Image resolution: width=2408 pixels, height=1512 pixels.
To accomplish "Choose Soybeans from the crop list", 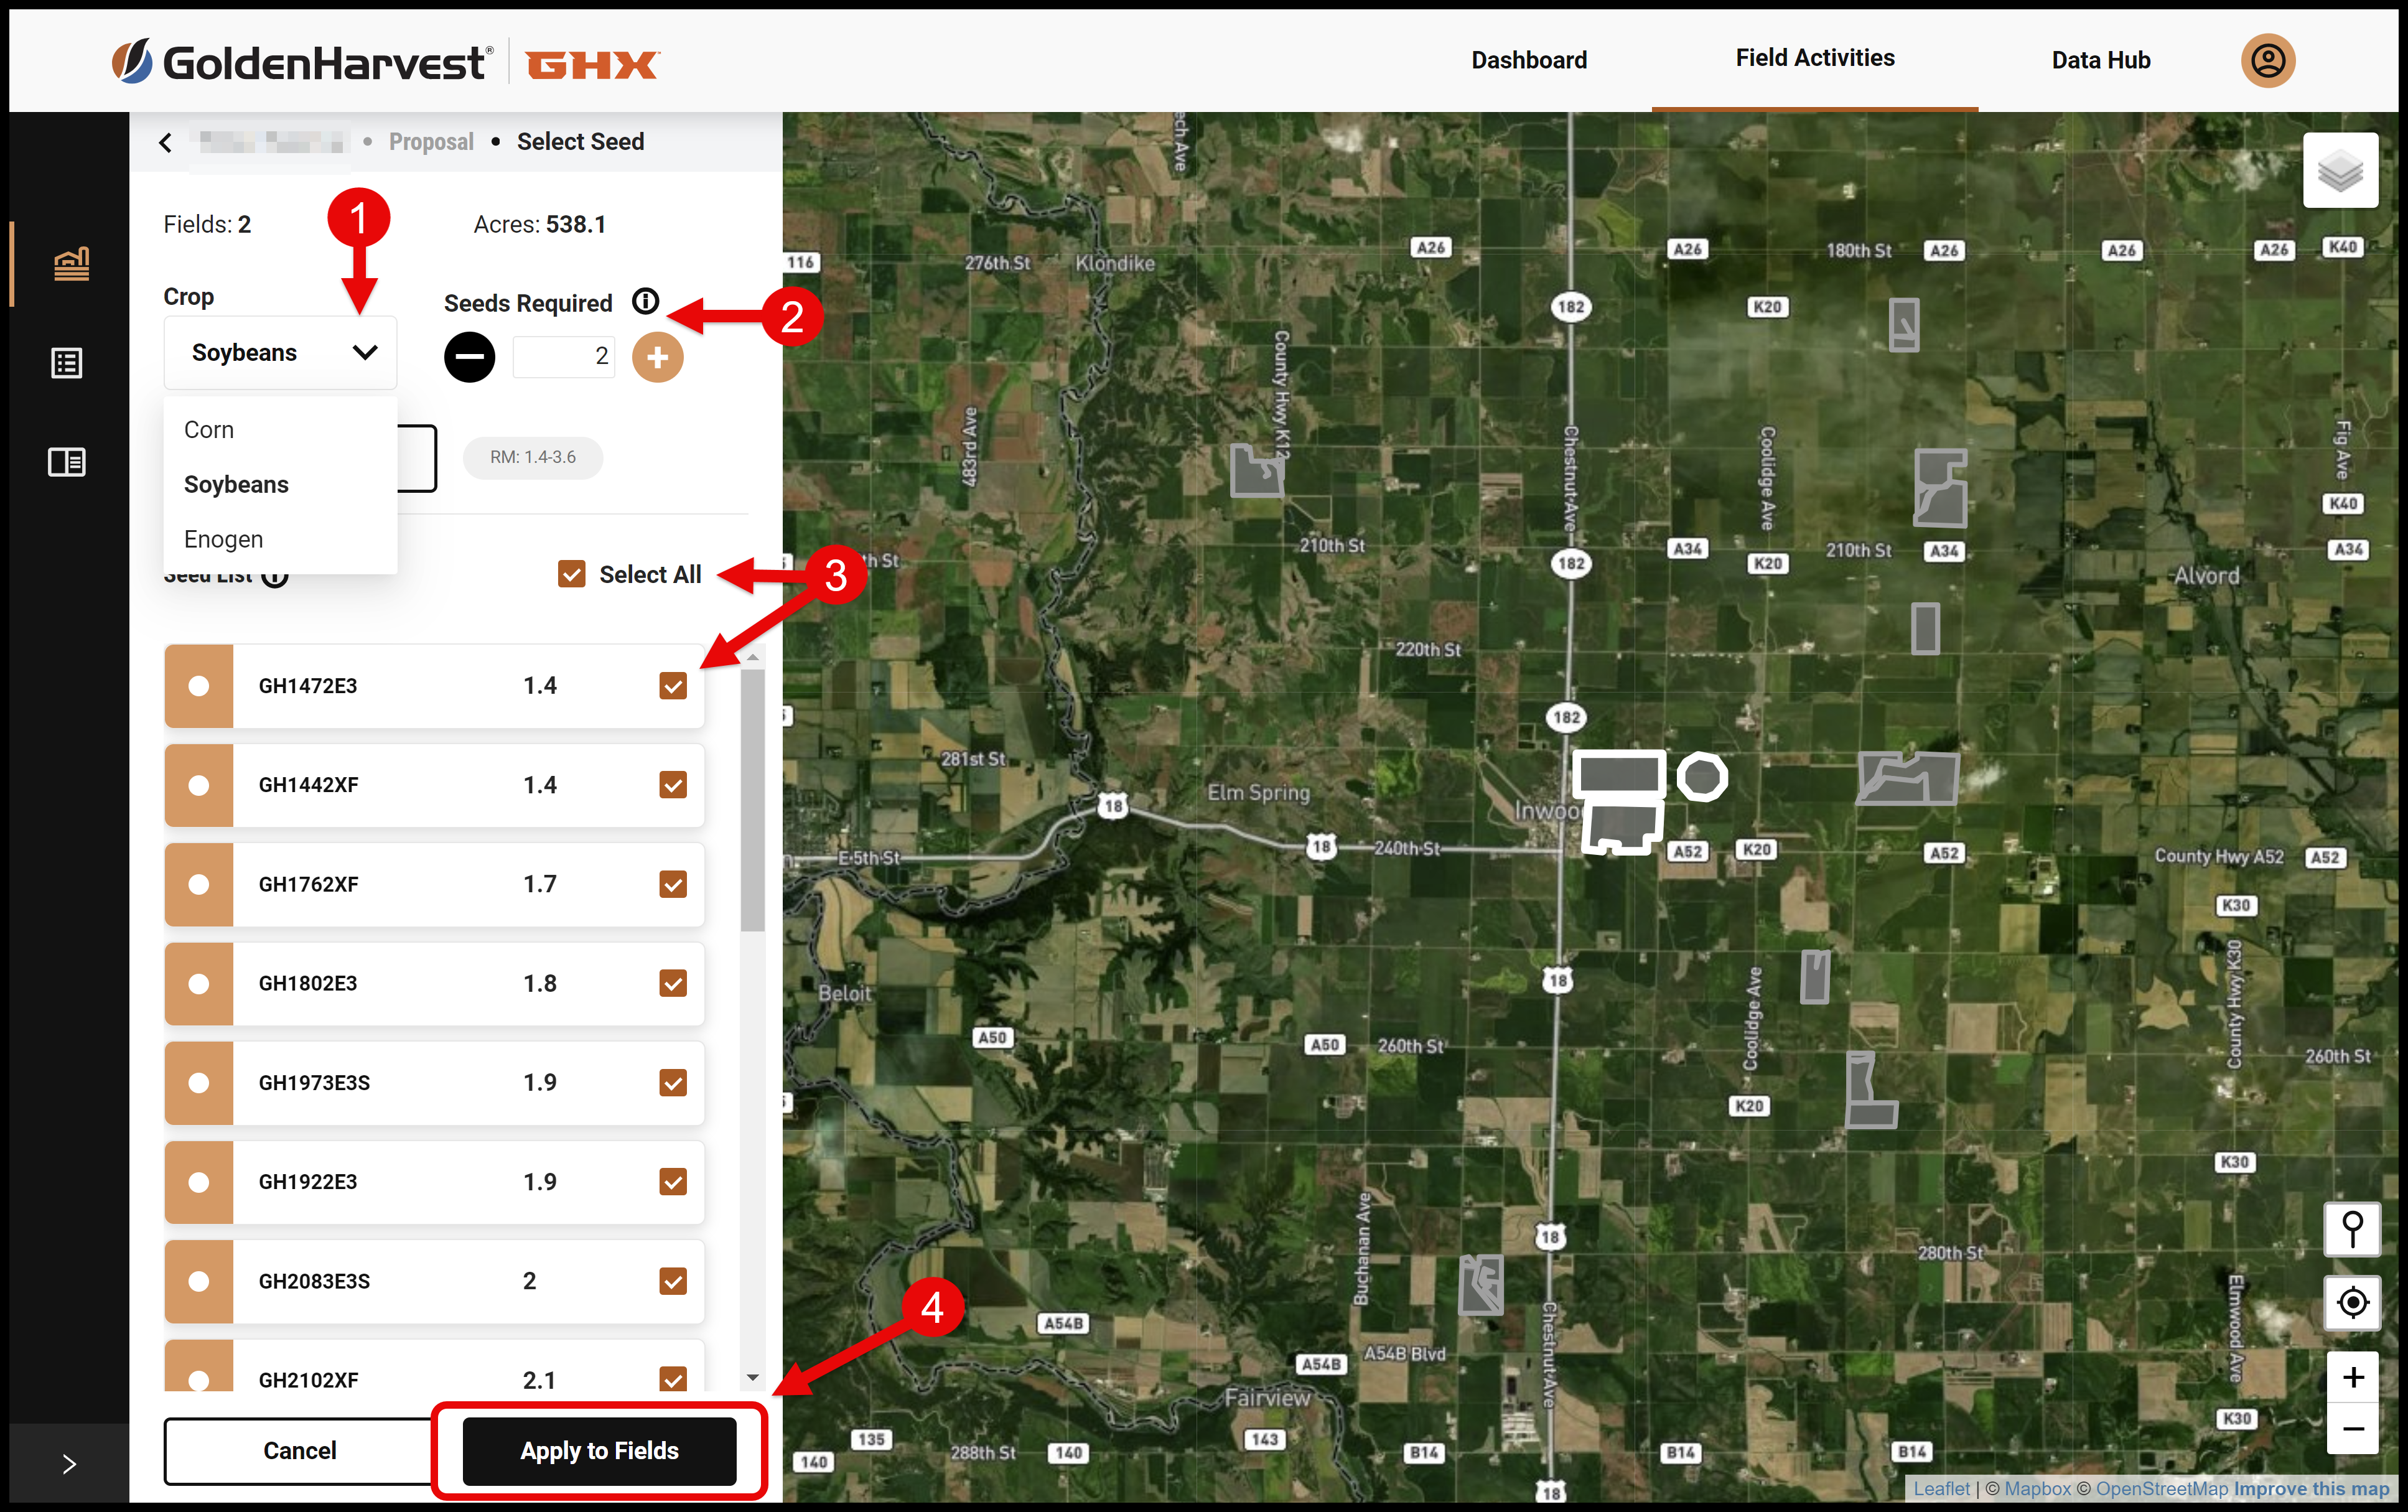I will click(x=280, y=485).
